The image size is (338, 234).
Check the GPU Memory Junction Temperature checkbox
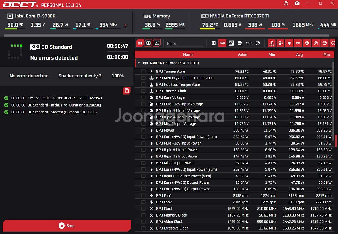(x=143, y=78)
